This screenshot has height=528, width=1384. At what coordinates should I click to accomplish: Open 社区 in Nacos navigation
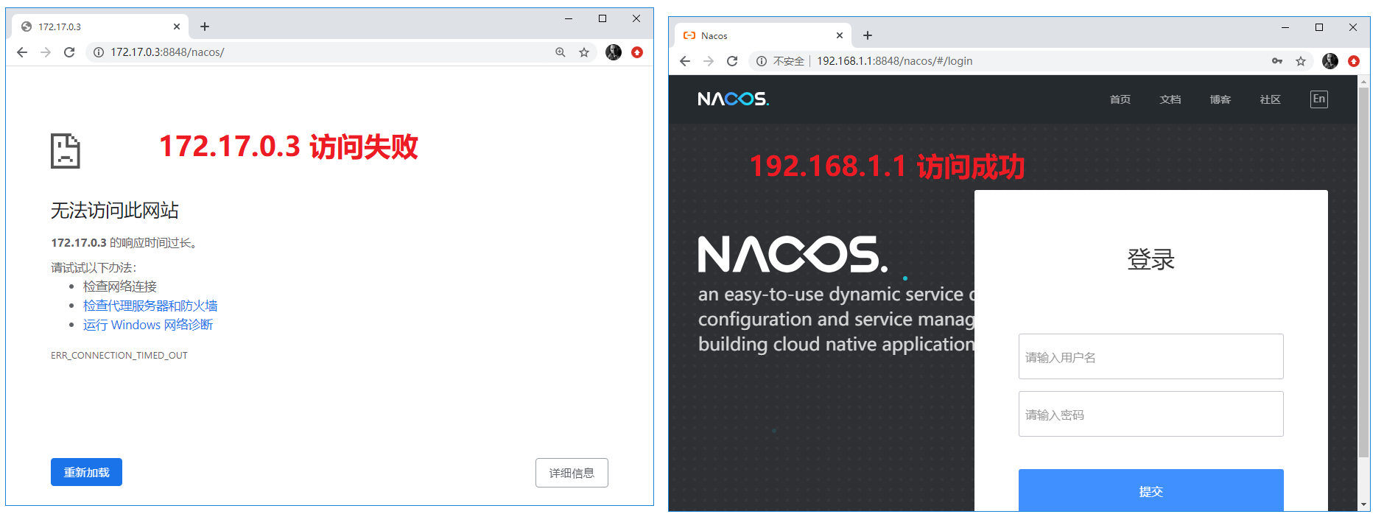click(x=1271, y=99)
